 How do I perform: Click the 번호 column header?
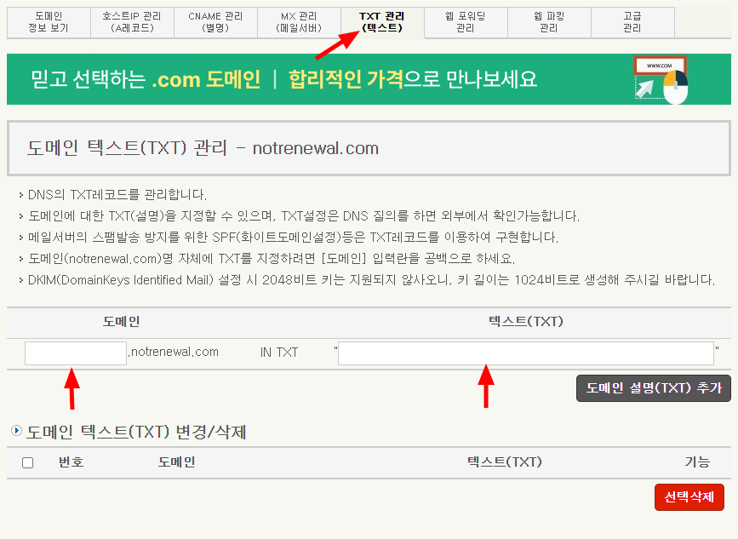pyautogui.click(x=71, y=462)
